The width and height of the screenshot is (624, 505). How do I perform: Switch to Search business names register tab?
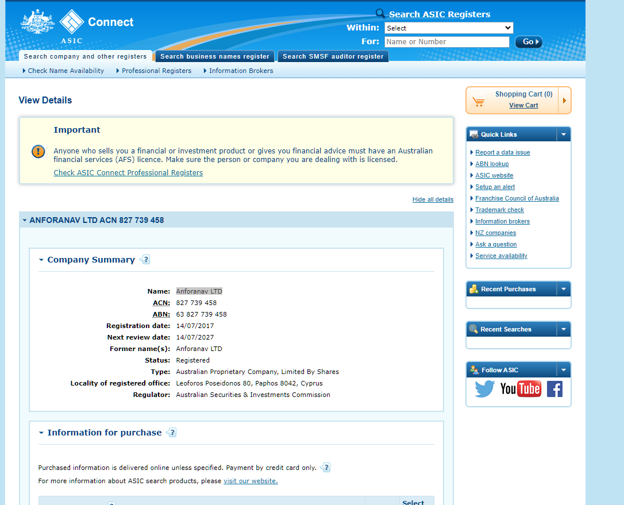click(215, 56)
